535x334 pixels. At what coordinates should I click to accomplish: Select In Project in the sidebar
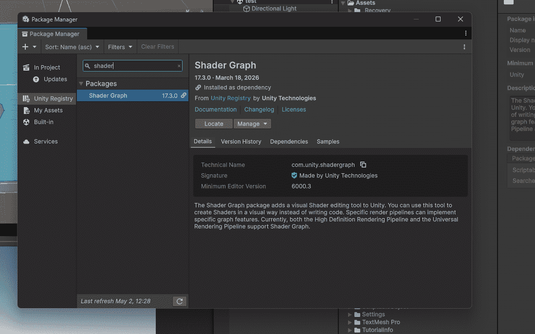[47, 68]
